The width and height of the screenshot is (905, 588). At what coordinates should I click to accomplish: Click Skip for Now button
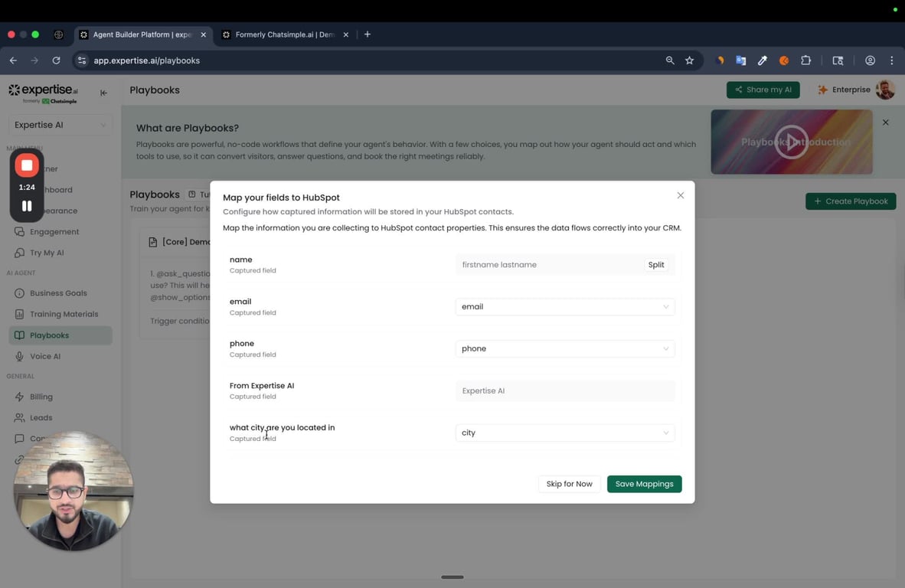click(x=569, y=484)
